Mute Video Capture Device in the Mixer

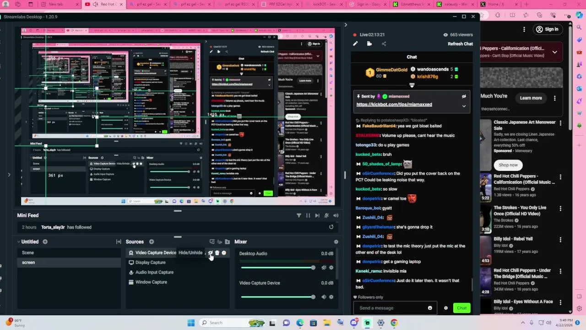click(324, 297)
